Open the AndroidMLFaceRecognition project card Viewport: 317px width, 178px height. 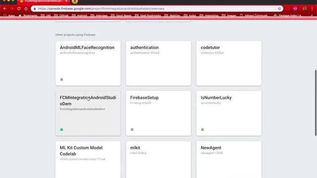coord(88,63)
